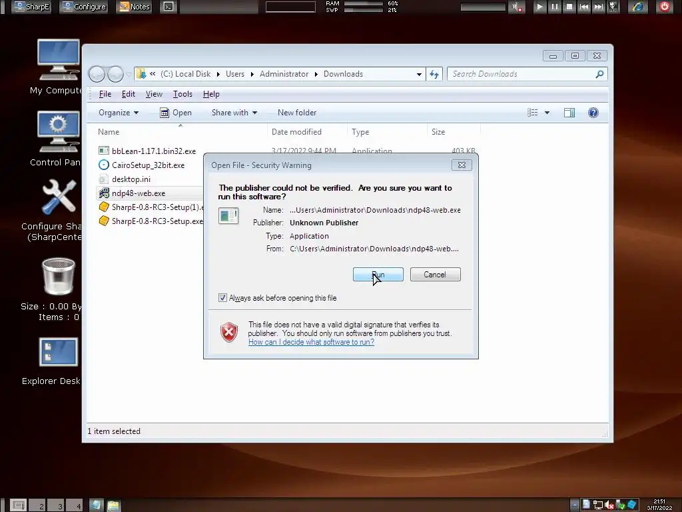682x512 pixels.
Task: Expand the arrow after Administrator breadcrumb
Action: click(x=316, y=74)
